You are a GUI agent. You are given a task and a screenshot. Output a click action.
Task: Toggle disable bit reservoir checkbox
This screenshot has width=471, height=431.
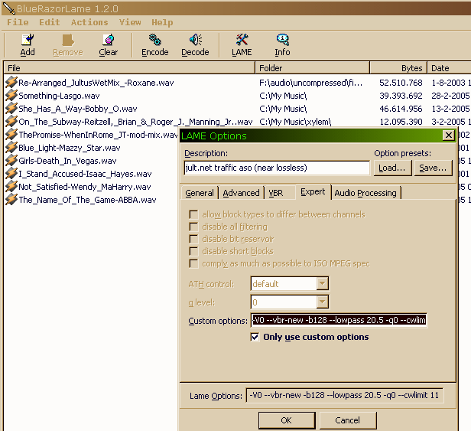click(193, 239)
